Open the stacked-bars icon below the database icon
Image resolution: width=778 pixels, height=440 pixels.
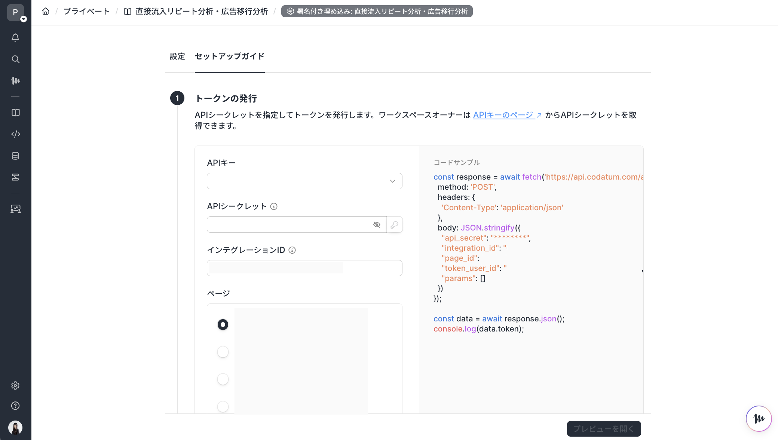pyautogui.click(x=15, y=177)
